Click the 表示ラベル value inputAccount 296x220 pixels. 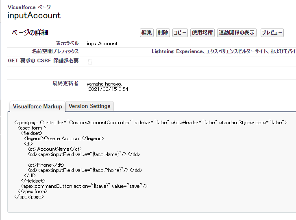pyautogui.click(x=102, y=44)
